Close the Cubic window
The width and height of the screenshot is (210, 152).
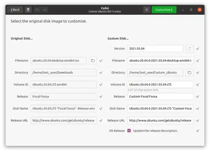199,10
